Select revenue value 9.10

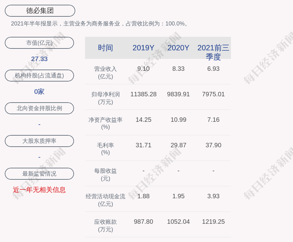click(143, 69)
